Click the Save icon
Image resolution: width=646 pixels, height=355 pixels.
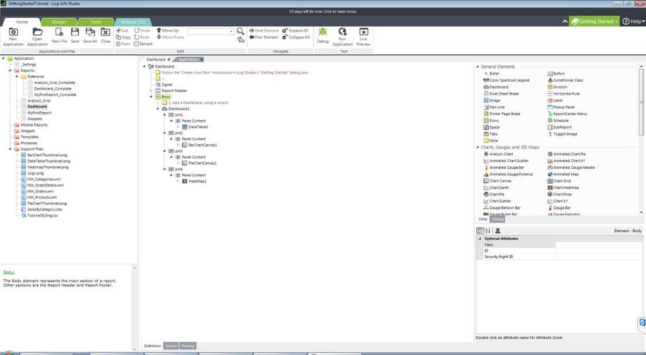tap(75, 32)
